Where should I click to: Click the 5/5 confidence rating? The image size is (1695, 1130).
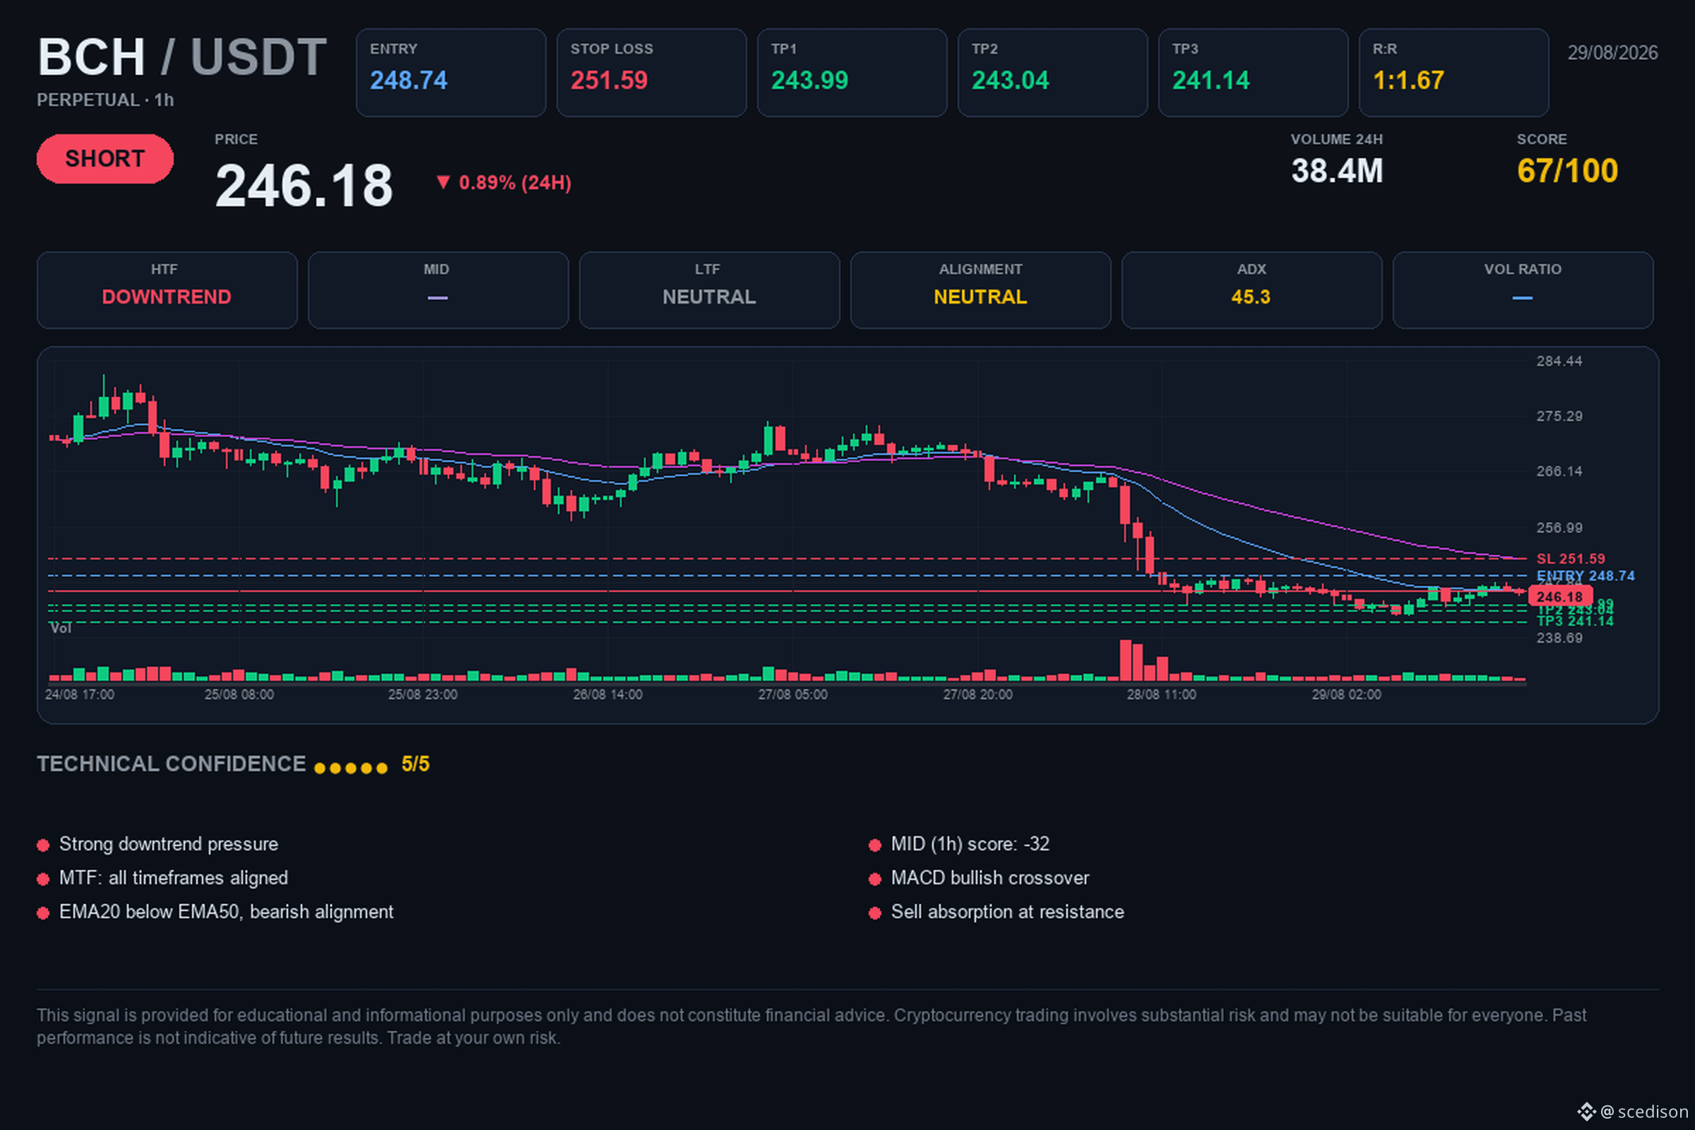[x=415, y=764]
